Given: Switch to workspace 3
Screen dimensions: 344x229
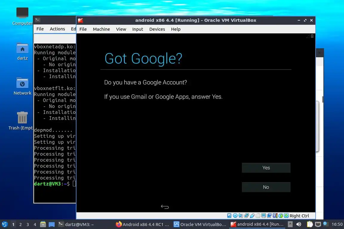Looking at the screenshot, I should (x=28, y=225).
